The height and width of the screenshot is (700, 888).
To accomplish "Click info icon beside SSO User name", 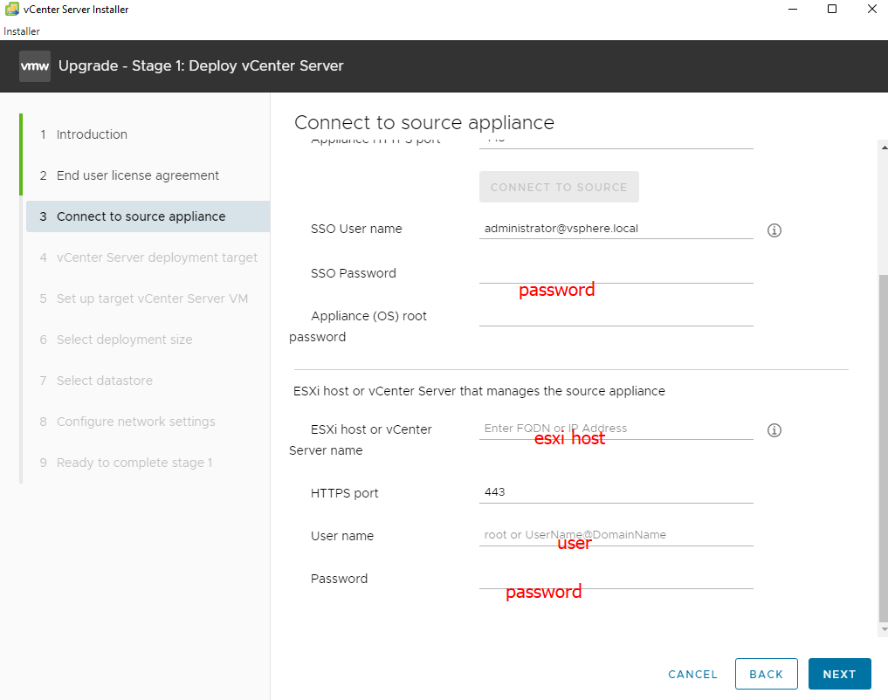I will point(774,230).
